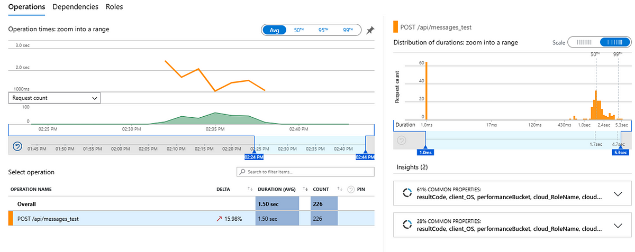Image resolution: width=635 pixels, height=252 pixels.
Task: Expand the 28% common properties insight
Action: point(617,226)
